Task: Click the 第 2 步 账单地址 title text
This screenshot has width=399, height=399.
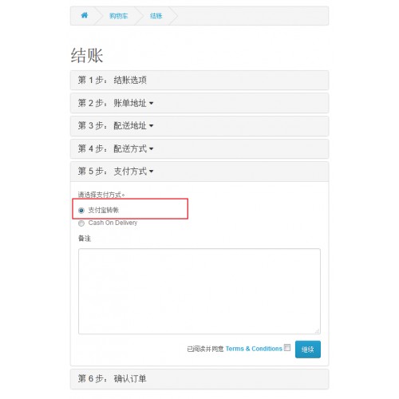Action: pyautogui.click(x=112, y=103)
